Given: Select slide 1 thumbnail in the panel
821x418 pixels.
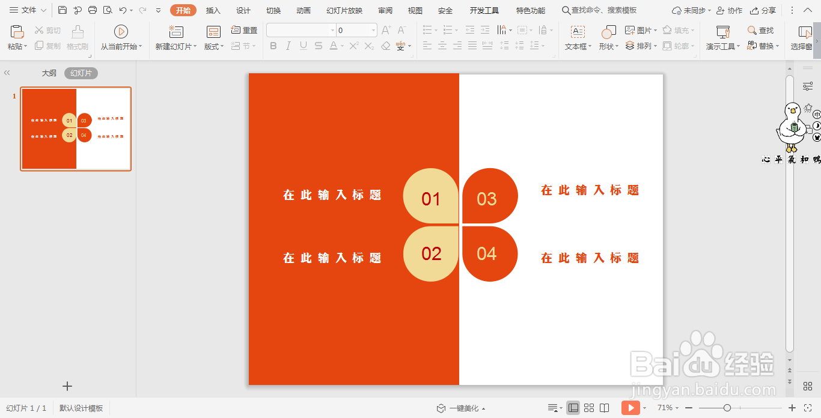Looking at the screenshot, I should 76,129.
